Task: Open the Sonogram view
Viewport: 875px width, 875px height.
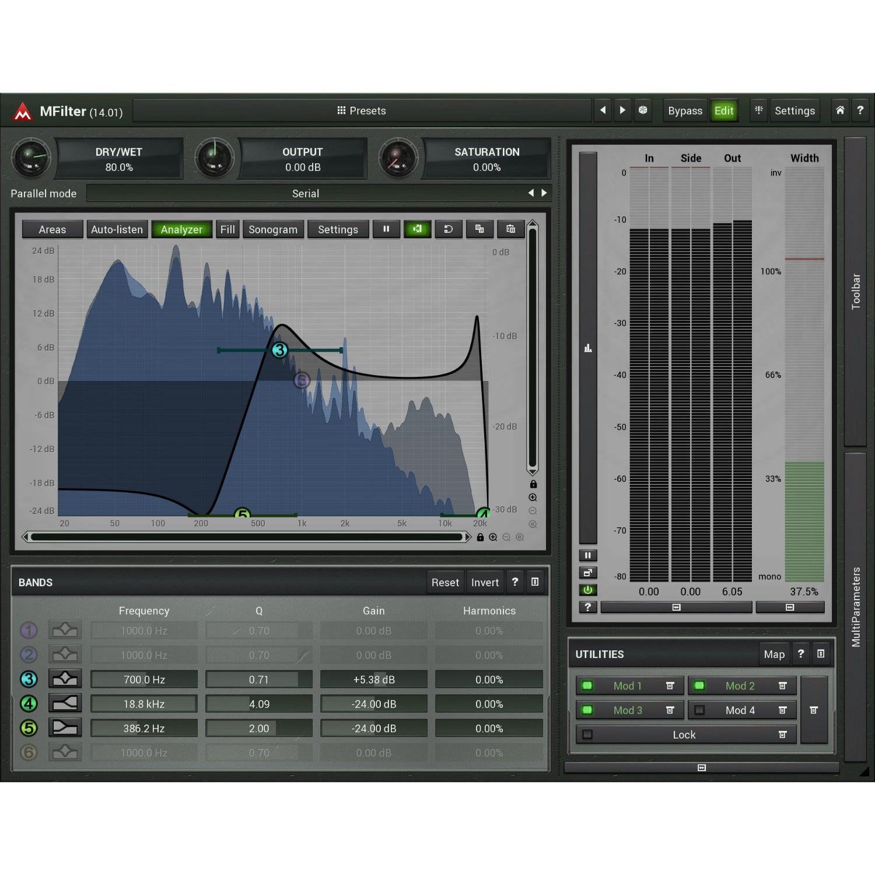Action: [x=273, y=229]
